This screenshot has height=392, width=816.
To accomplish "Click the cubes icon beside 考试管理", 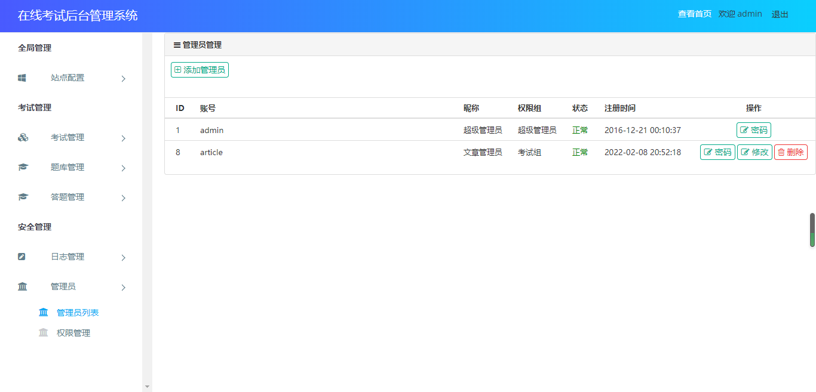I will point(23,138).
